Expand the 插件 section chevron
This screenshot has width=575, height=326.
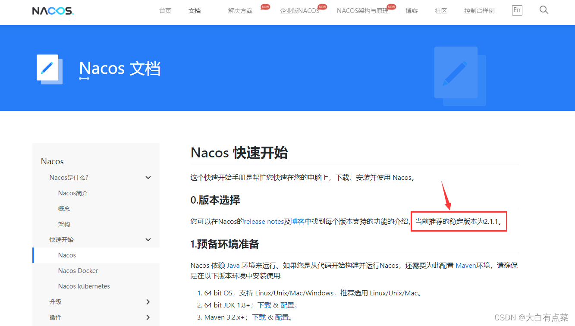tap(148, 317)
